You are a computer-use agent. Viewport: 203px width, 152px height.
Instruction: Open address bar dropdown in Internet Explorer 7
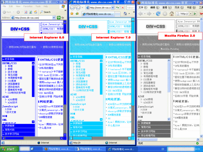click(113, 8)
